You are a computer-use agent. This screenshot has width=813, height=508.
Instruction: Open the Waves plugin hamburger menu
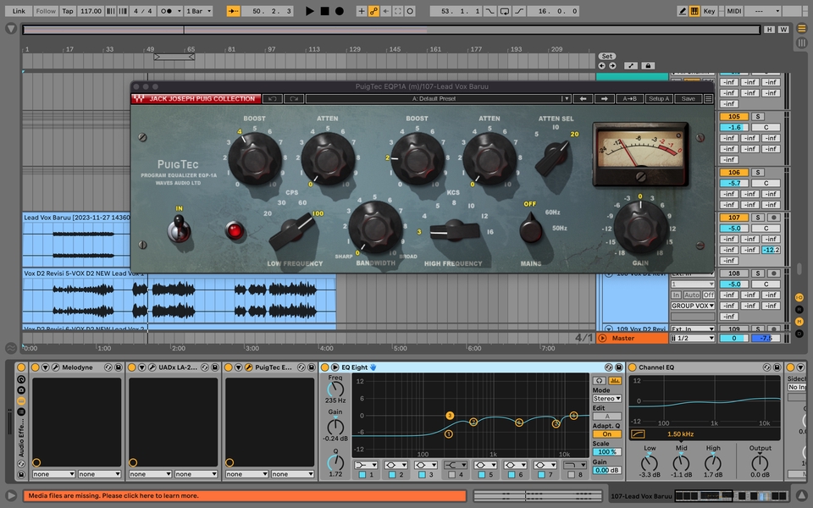[708, 99]
